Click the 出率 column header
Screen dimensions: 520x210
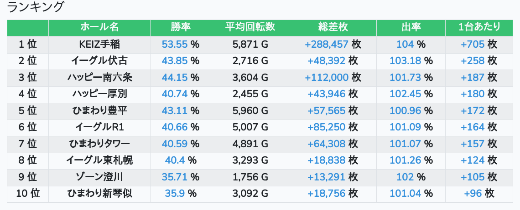tap(411, 27)
